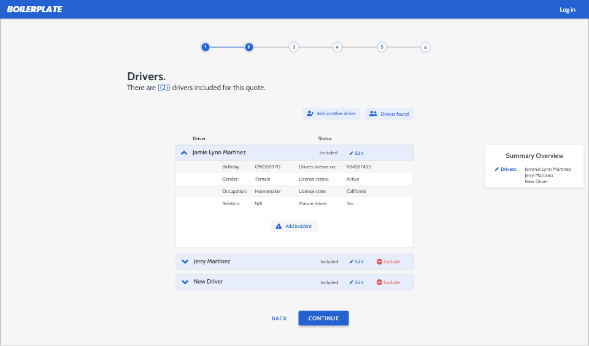Click the pencil icon next to Drivers in Summary Overview
This screenshot has height=346, width=589.
[497, 169]
